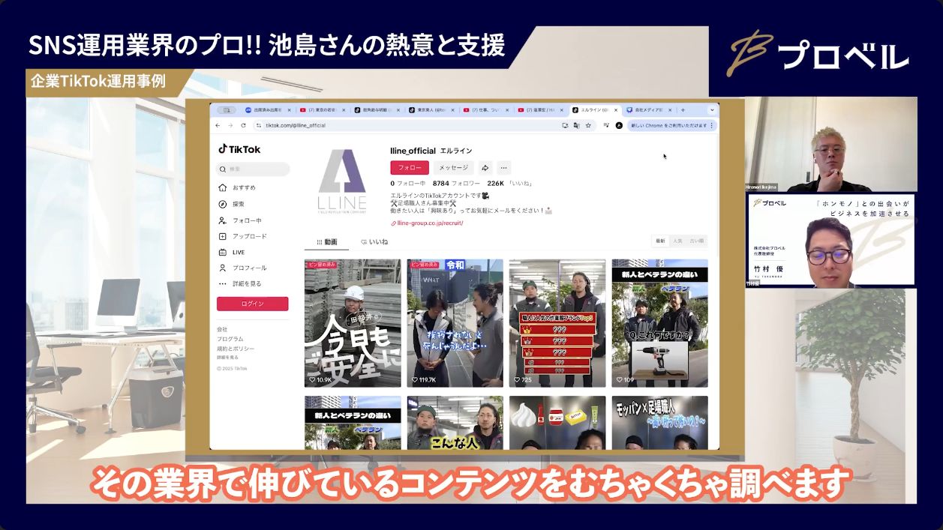The width and height of the screenshot is (943, 530).
Task: Click the プログラム footer link
Action: [x=230, y=339]
